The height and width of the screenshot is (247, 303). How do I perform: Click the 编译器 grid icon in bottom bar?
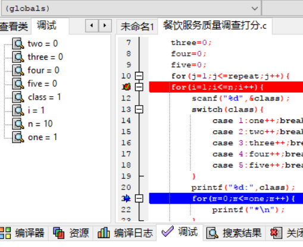tap(5, 233)
